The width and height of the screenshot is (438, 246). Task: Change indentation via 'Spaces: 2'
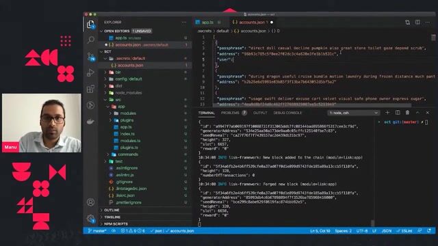pos(344,231)
